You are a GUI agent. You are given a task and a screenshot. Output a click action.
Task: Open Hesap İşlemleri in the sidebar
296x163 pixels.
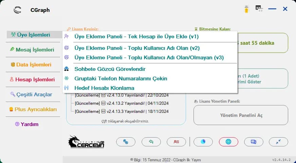click(33, 79)
